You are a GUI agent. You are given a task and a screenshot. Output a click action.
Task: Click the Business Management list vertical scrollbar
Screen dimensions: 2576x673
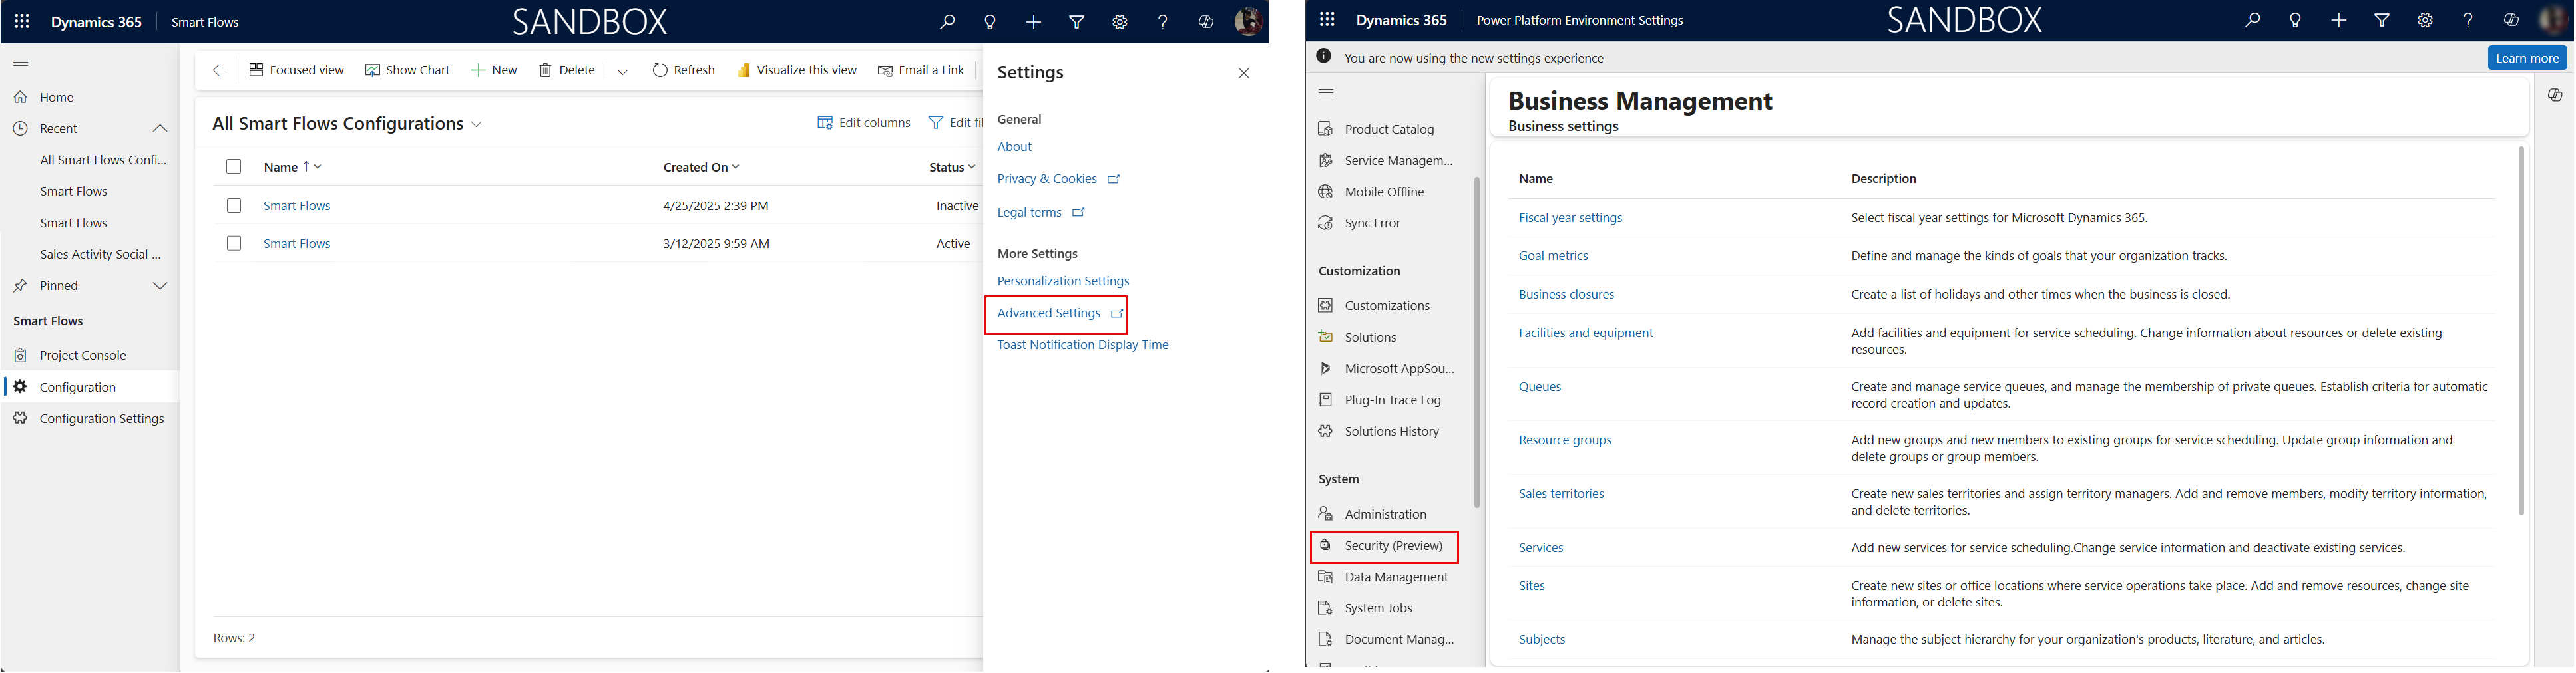2521,331
